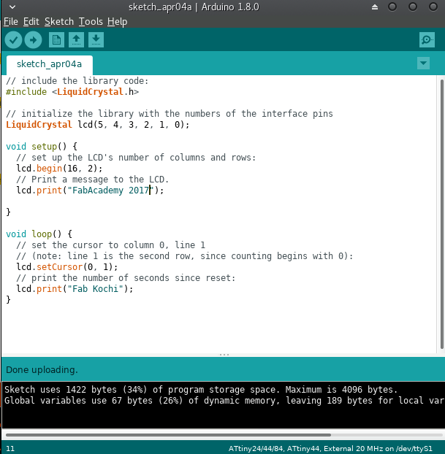The image size is (445, 454).
Task: Click the eject-style icon in the title bar
Action: (375, 7)
